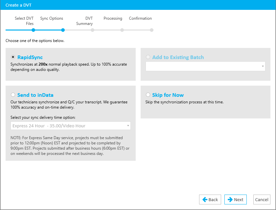
Task: Click the Sync Options step label
Action: pyautogui.click(x=52, y=18)
